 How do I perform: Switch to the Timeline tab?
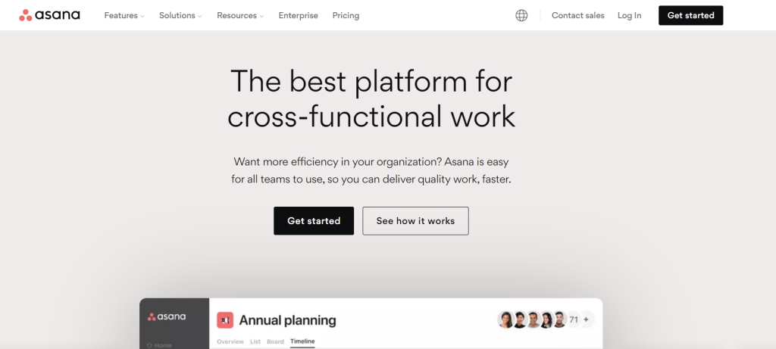click(x=302, y=341)
